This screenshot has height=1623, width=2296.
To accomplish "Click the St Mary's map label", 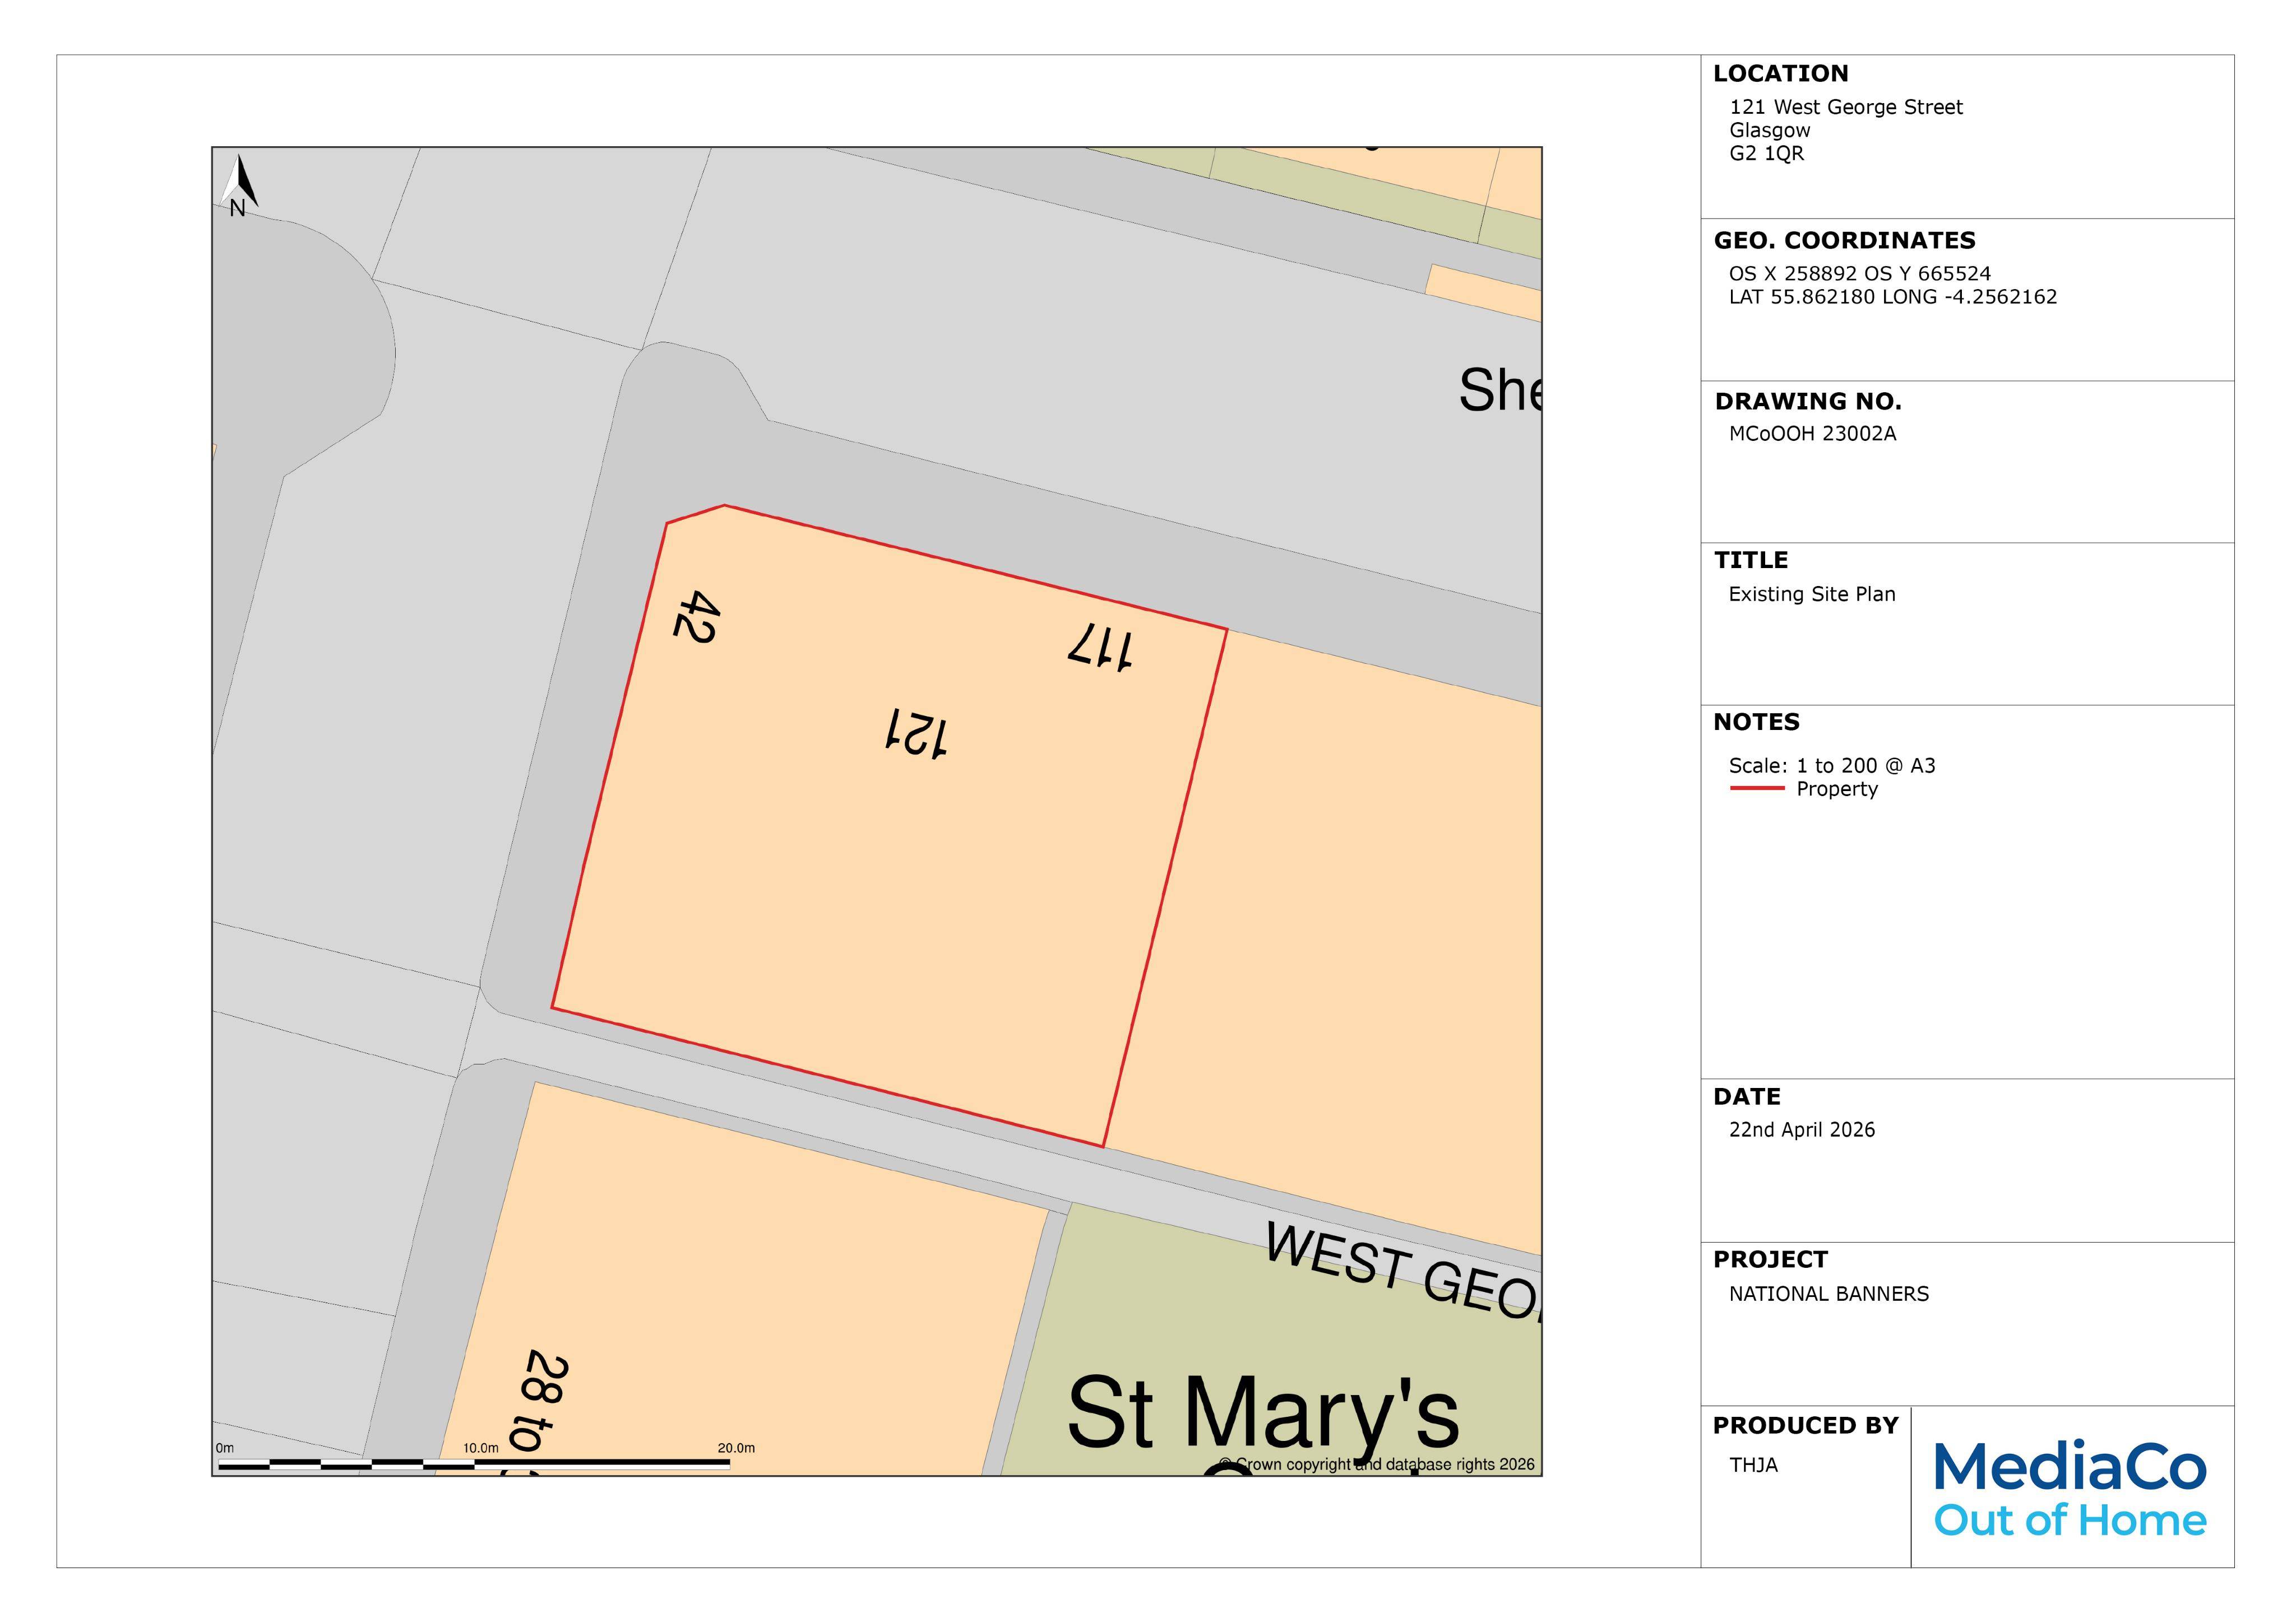I will [x=1263, y=1412].
